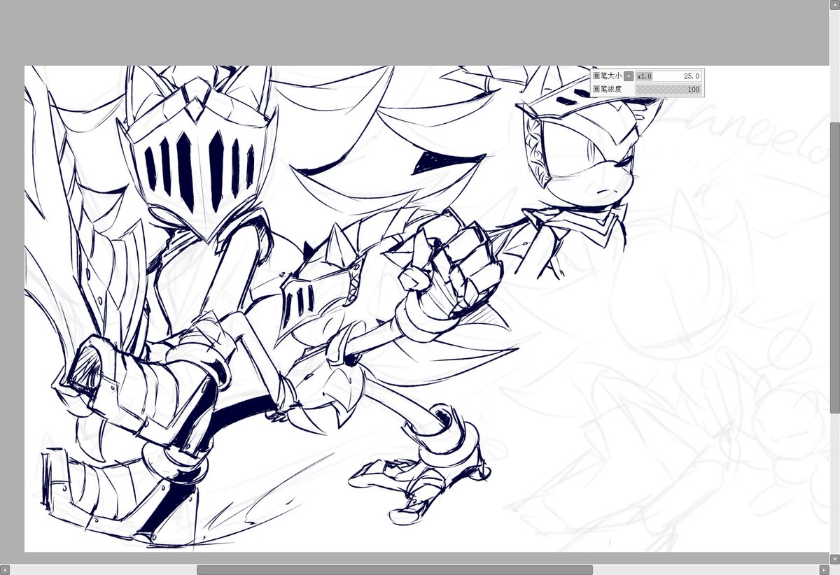Click the horizontal scrollbar thumb
The image size is (840, 575).
395,570
